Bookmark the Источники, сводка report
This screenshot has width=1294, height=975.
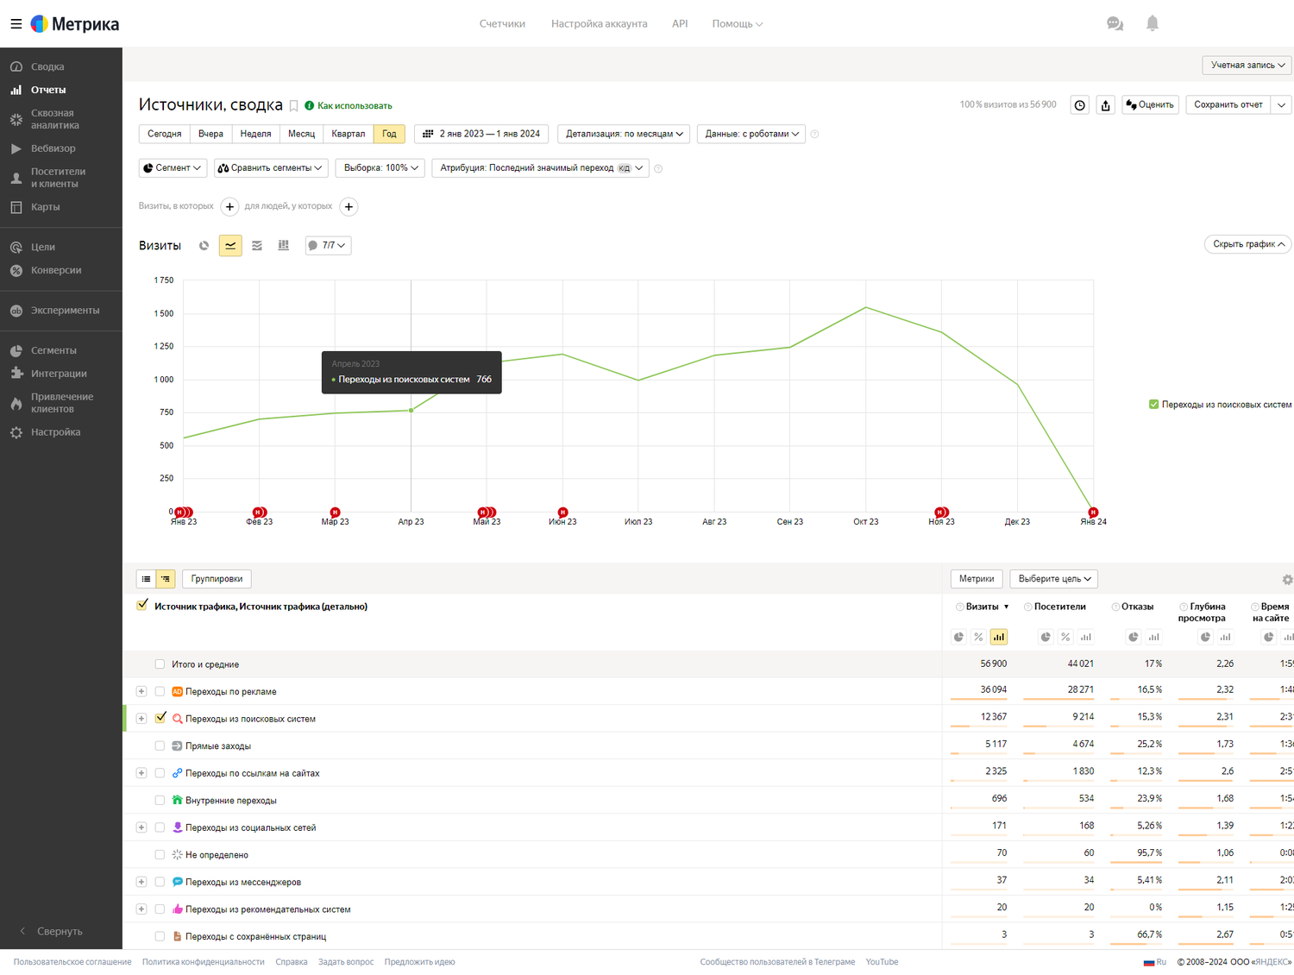pyautogui.click(x=293, y=106)
